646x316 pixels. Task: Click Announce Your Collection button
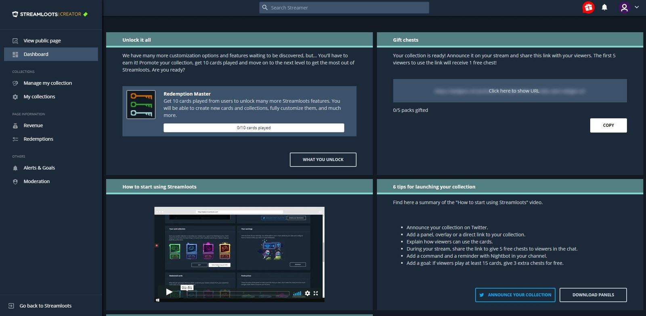515,295
